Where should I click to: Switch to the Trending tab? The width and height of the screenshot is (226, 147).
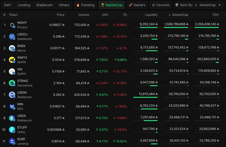(x=85, y=5)
